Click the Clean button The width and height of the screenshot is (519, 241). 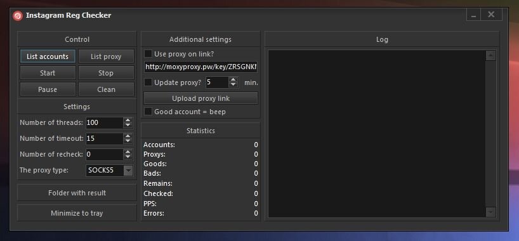[106, 89]
